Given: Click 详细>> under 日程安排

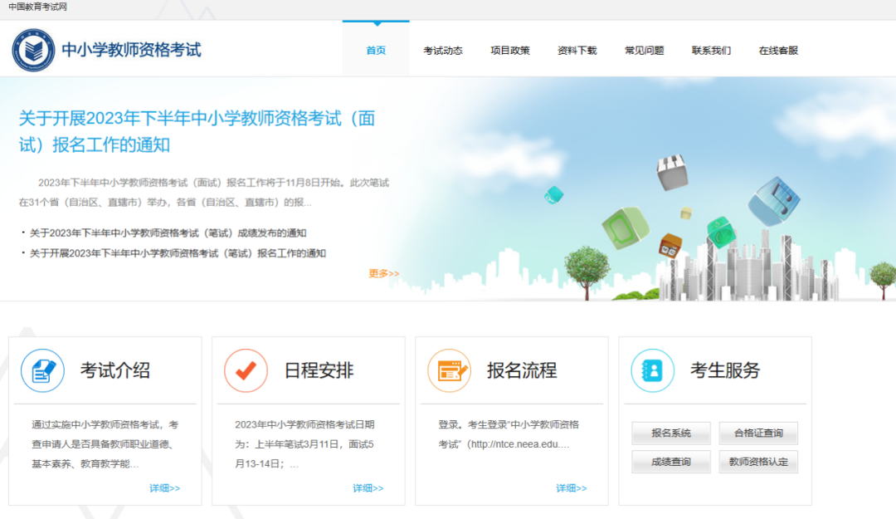Looking at the screenshot, I should tap(368, 487).
